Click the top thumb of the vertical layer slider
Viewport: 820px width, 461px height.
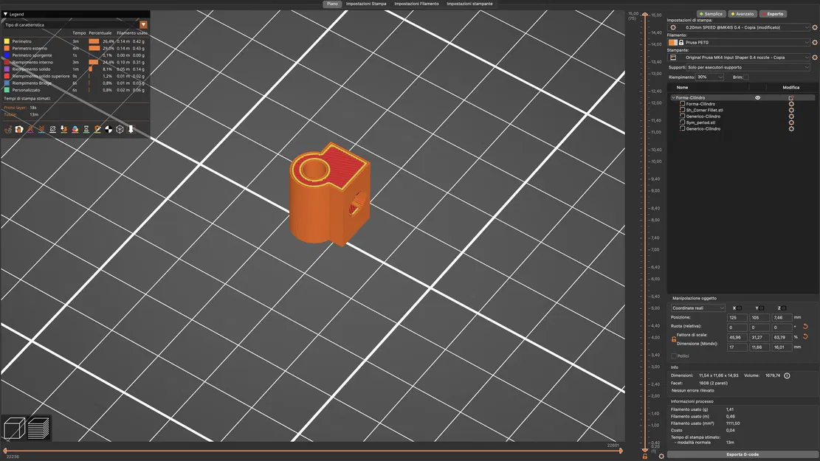tap(645, 15)
